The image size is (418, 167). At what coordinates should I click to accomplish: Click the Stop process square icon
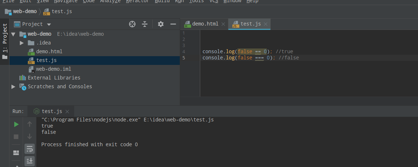pos(16,137)
